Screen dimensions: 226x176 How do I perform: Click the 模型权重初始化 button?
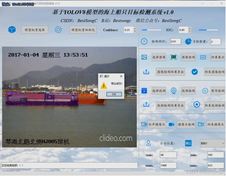pos(83,30)
